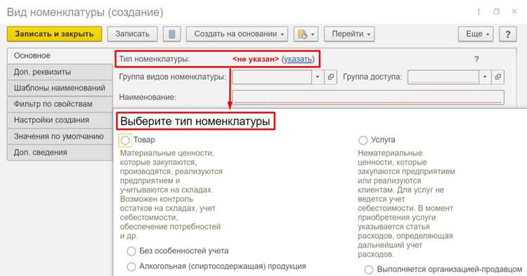
Task: Select the Услуга radio button
Action: click(x=363, y=140)
